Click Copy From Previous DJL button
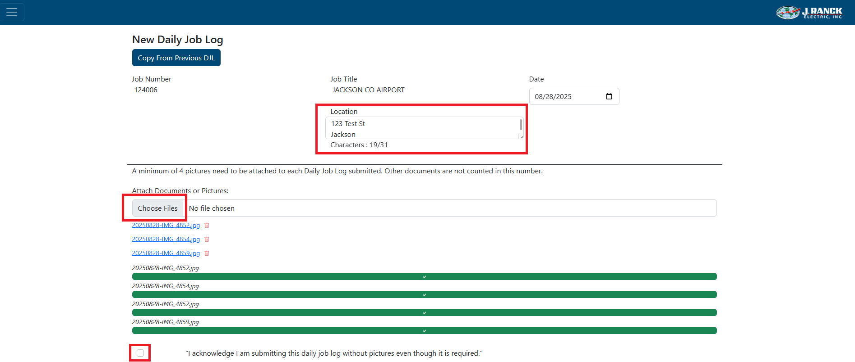 click(x=176, y=58)
